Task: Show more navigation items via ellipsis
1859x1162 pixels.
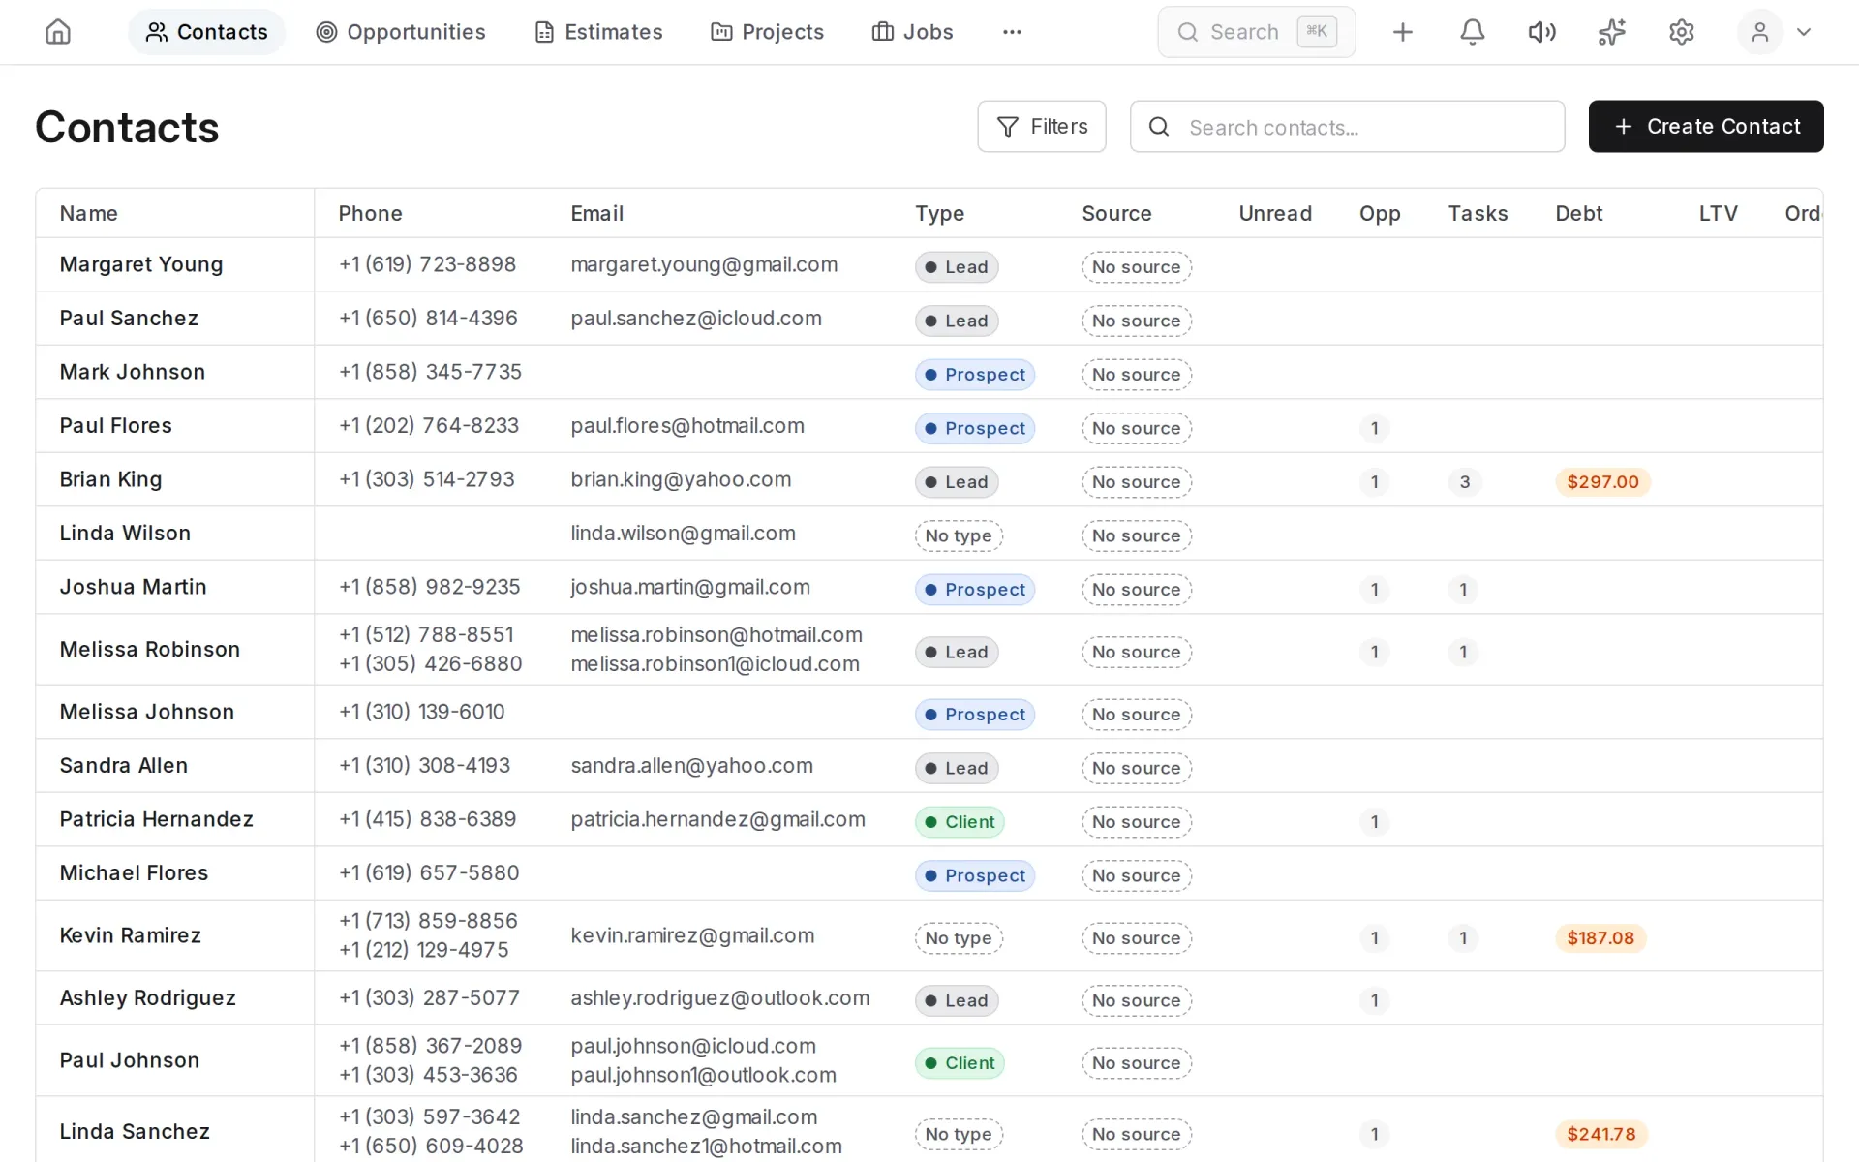Action: [1012, 32]
